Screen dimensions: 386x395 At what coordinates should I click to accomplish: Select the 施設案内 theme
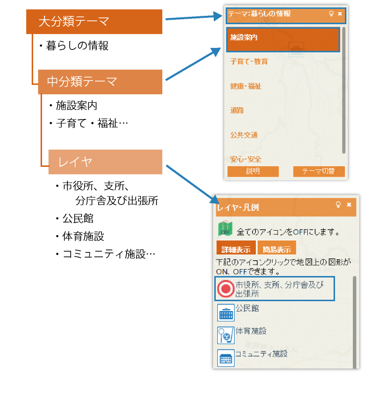[x=283, y=40]
